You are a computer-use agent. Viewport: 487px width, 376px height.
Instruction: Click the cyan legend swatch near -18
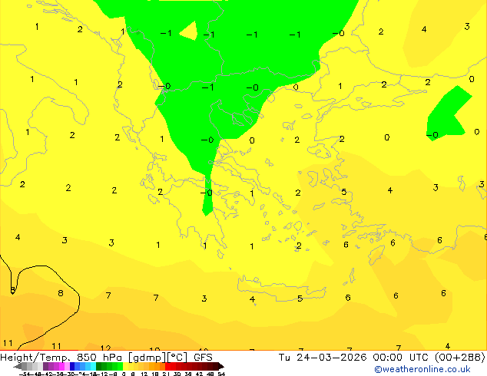(94, 366)
